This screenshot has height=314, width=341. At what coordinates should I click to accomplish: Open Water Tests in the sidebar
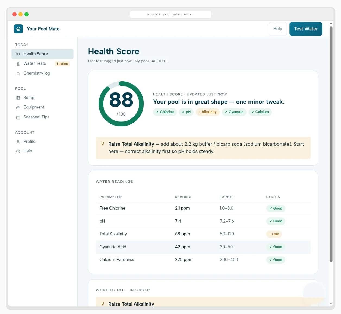tap(42, 63)
